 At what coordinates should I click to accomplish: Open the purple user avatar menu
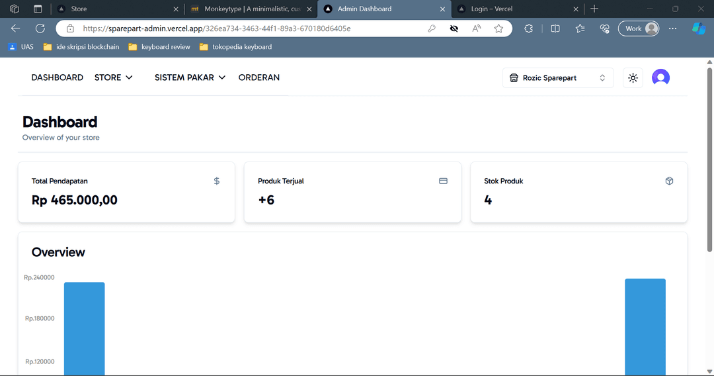660,77
